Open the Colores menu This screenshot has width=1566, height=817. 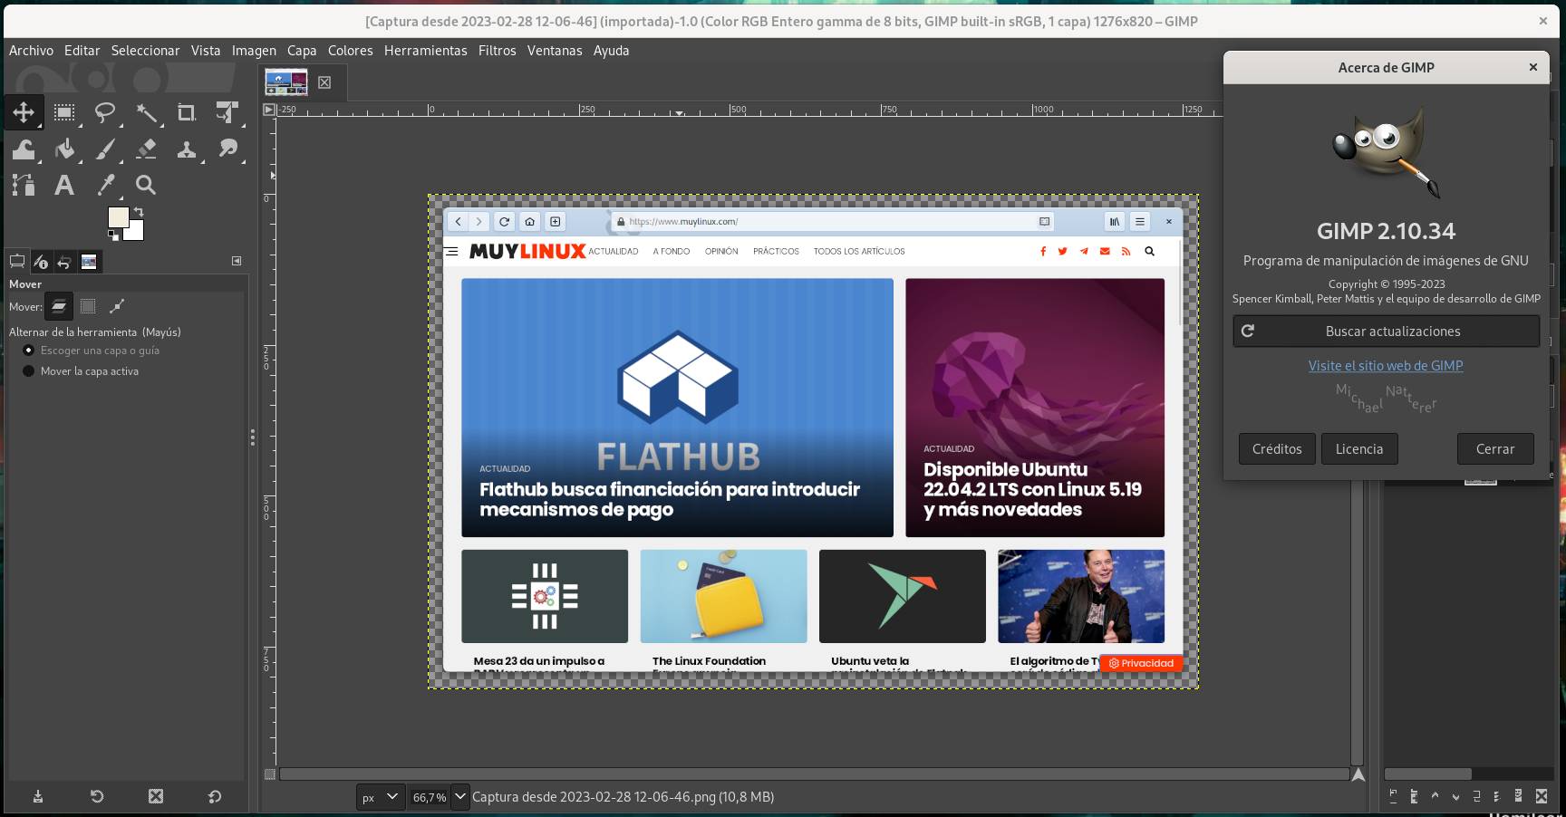[350, 51]
